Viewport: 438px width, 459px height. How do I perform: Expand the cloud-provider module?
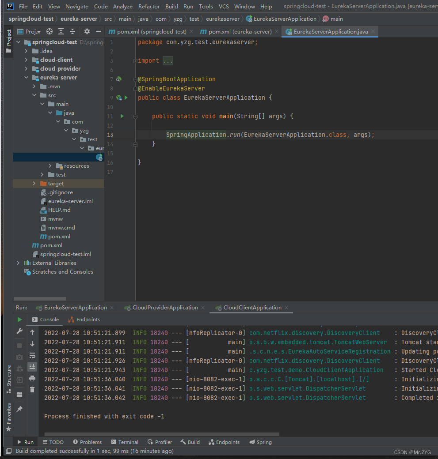(27, 68)
